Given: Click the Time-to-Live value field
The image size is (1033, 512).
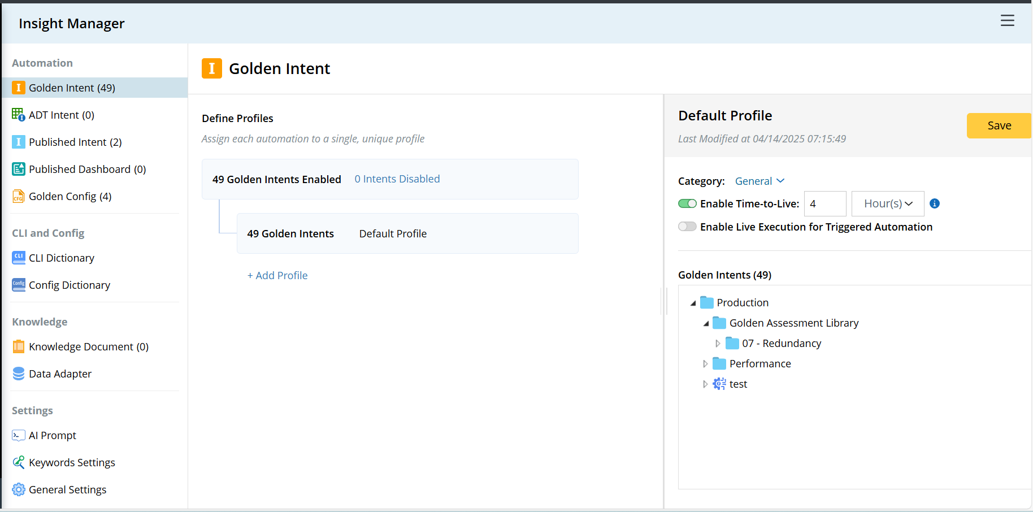Looking at the screenshot, I should (824, 203).
